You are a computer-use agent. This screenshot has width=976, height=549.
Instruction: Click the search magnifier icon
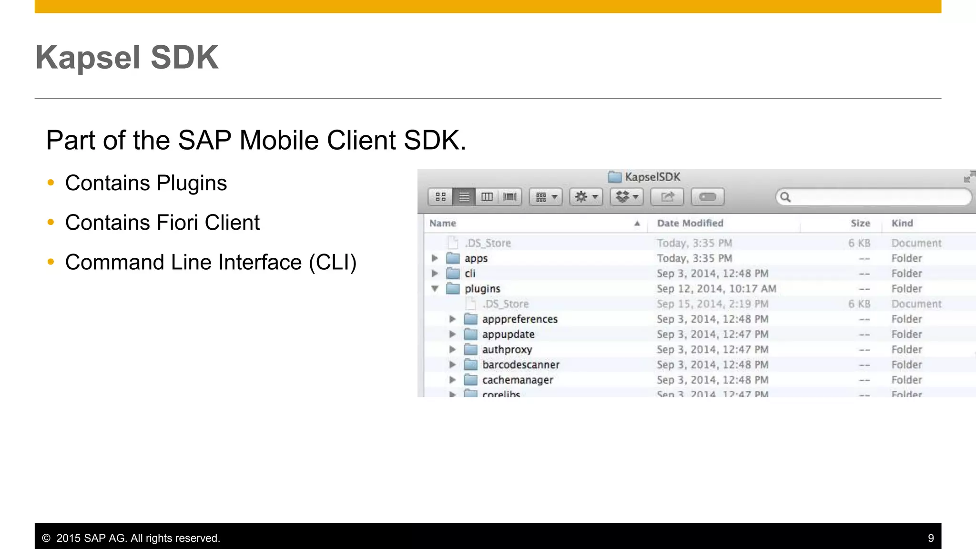click(785, 197)
